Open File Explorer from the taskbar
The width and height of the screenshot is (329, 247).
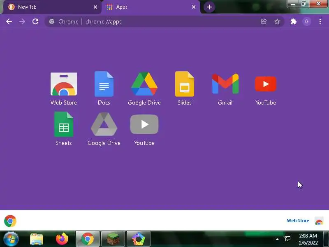(37, 239)
